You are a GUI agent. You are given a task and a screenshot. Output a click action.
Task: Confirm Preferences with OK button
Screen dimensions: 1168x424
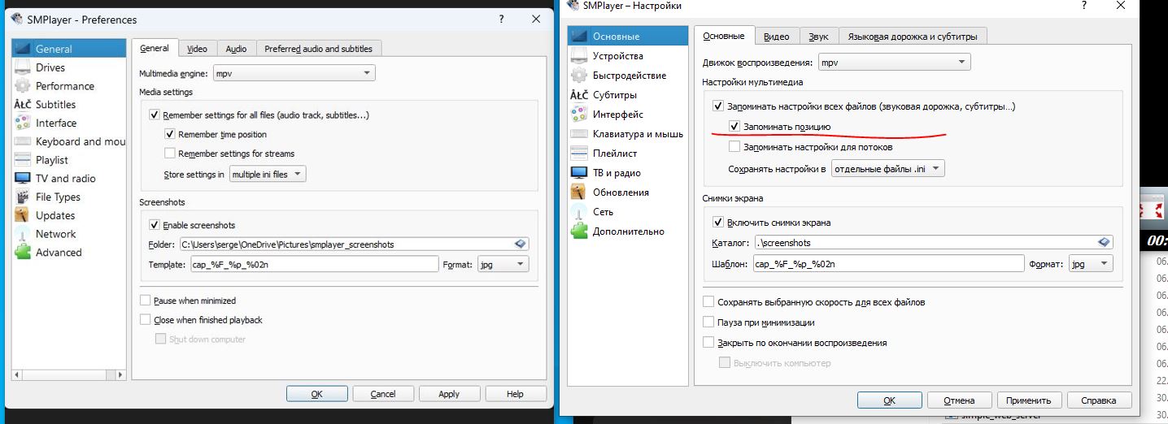point(317,394)
